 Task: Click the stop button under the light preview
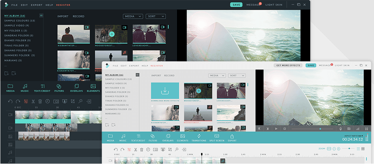pyautogui.click(x=284, y=129)
